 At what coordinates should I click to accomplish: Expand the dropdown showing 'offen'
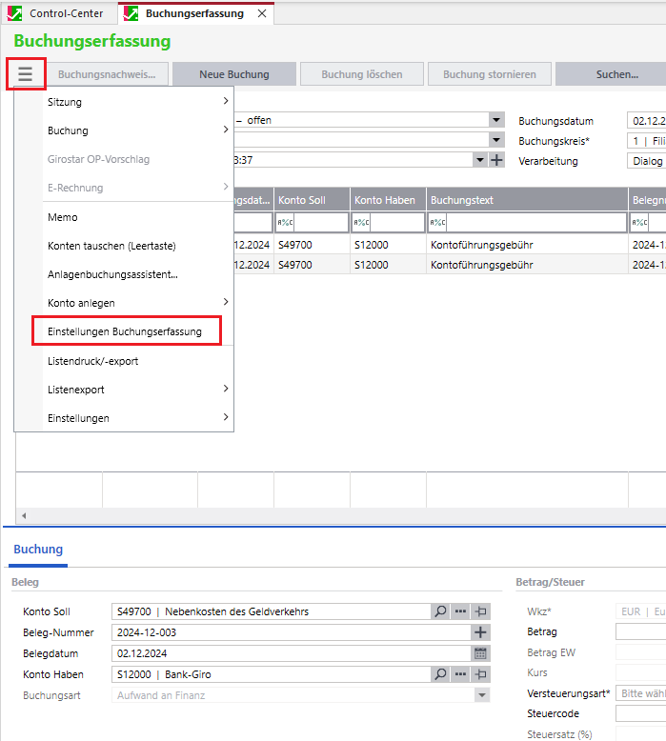(496, 120)
